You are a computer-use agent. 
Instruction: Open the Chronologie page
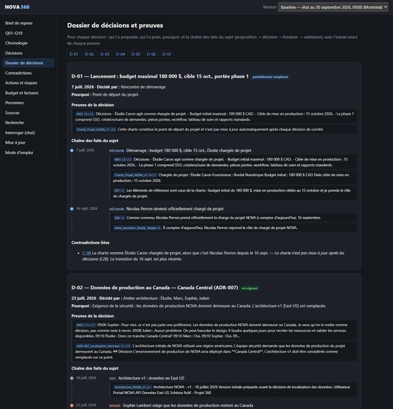tap(29, 43)
